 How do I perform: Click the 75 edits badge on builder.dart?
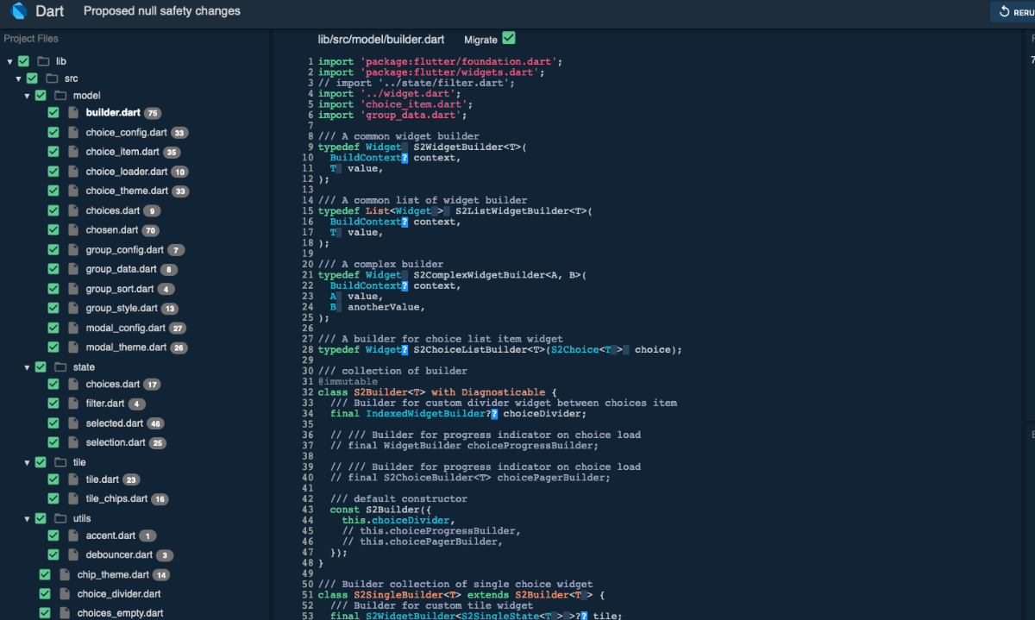point(153,114)
